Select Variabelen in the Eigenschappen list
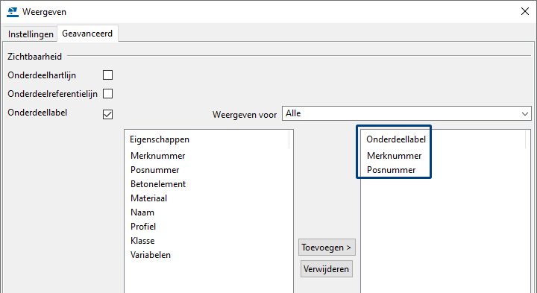This screenshot has width=537, height=293. [151, 255]
